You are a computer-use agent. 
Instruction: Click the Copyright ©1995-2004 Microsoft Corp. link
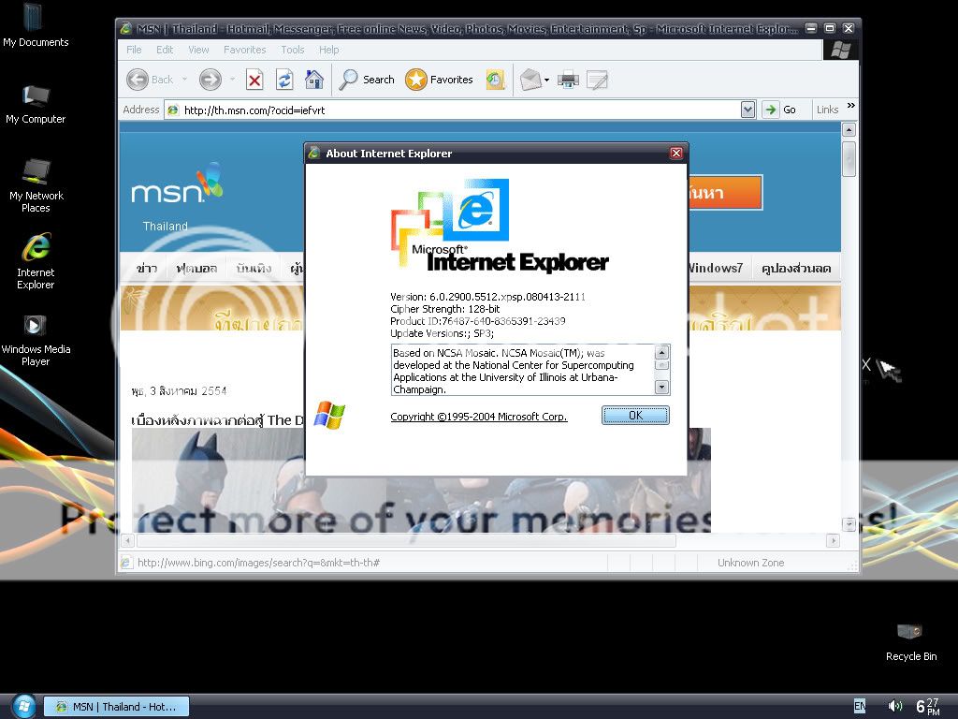pyautogui.click(x=478, y=417)
